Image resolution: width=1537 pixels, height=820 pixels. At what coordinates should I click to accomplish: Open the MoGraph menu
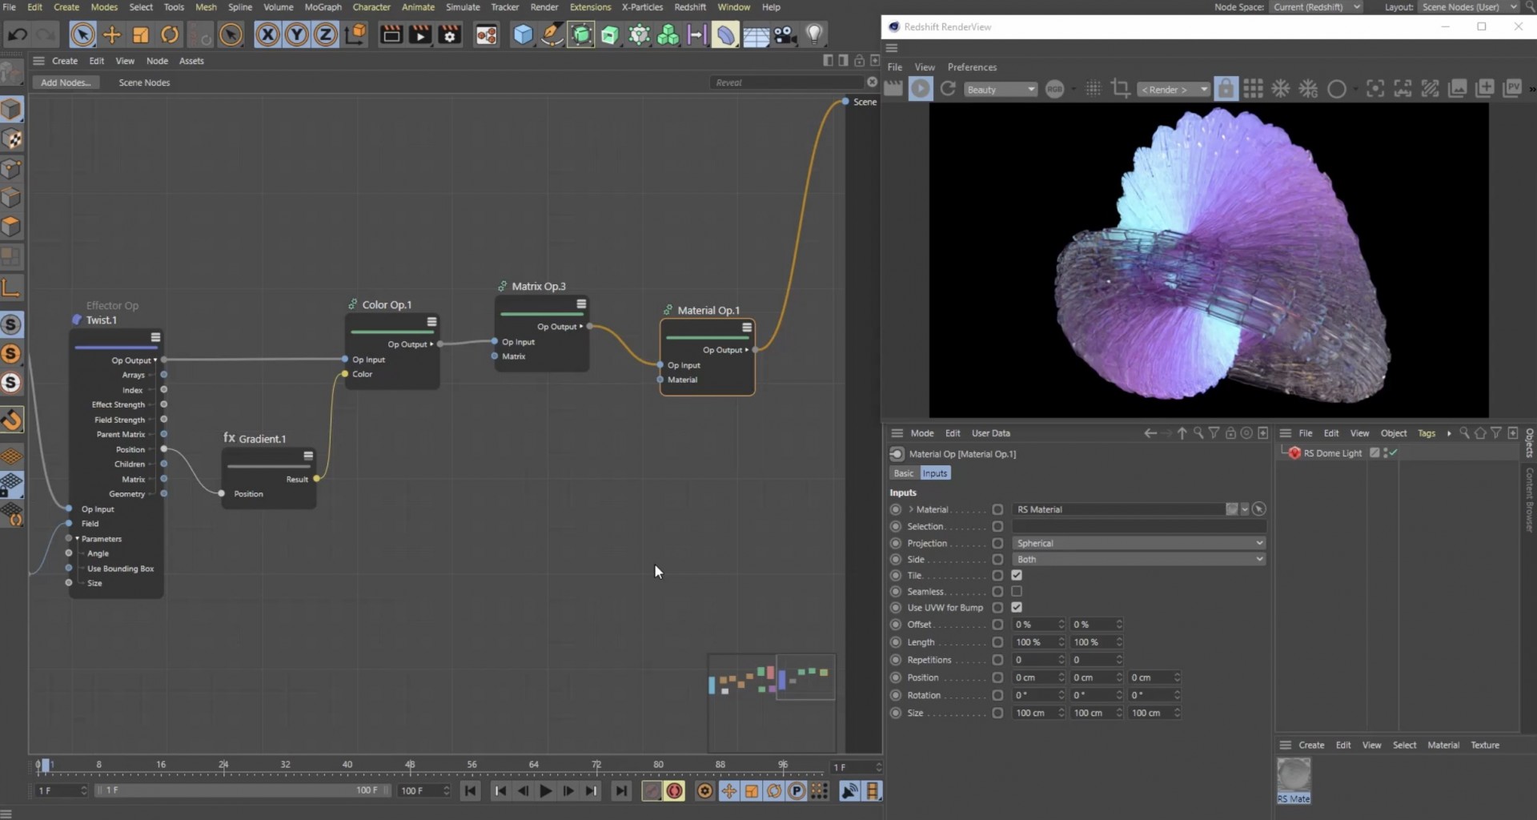[323, 7]
